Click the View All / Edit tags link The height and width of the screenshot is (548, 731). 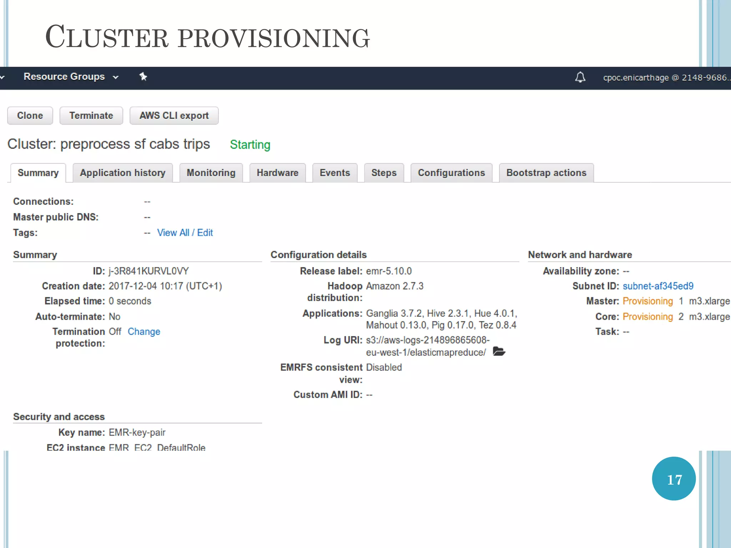[x=185, y=233]
